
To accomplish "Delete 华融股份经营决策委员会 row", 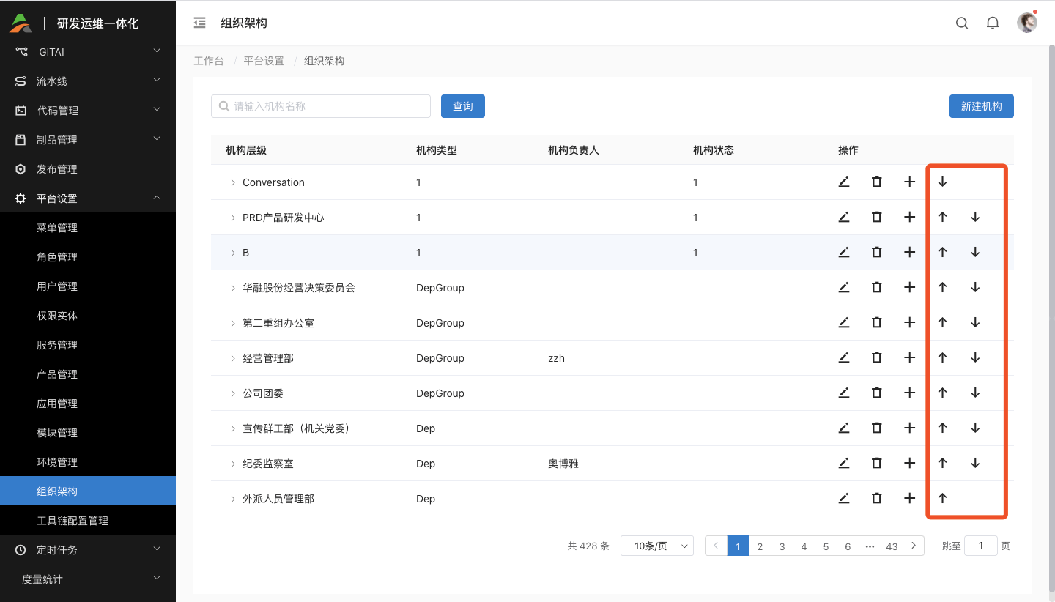I will 876,287.
